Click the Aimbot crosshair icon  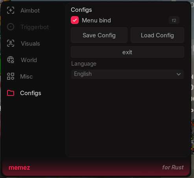(x=11, y=10)
